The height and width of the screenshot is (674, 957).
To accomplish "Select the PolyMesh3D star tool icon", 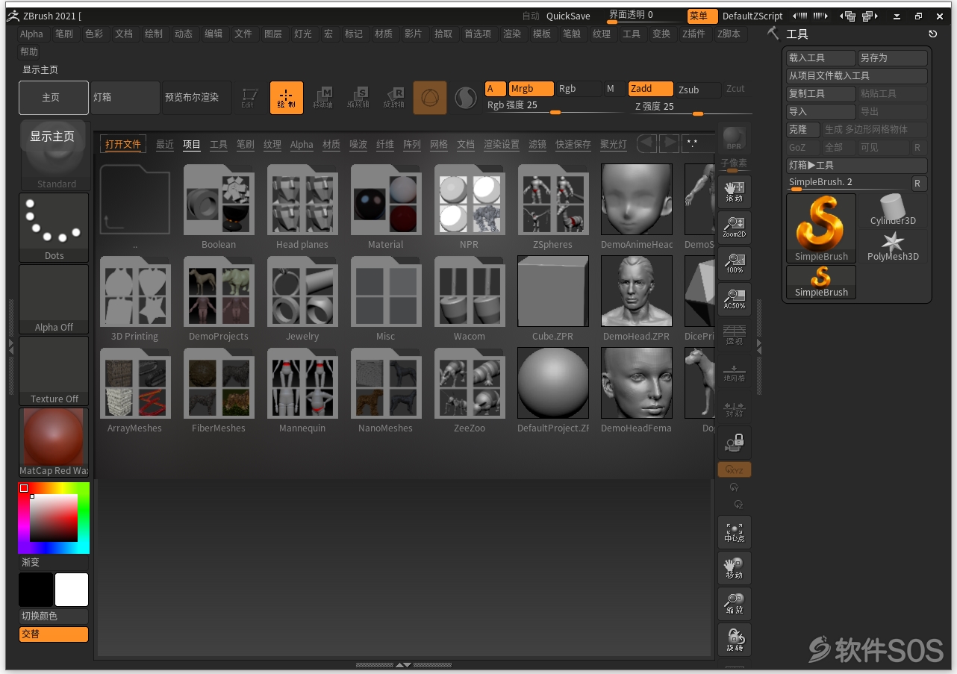I will pyautogui.click(x=893, y=246).
